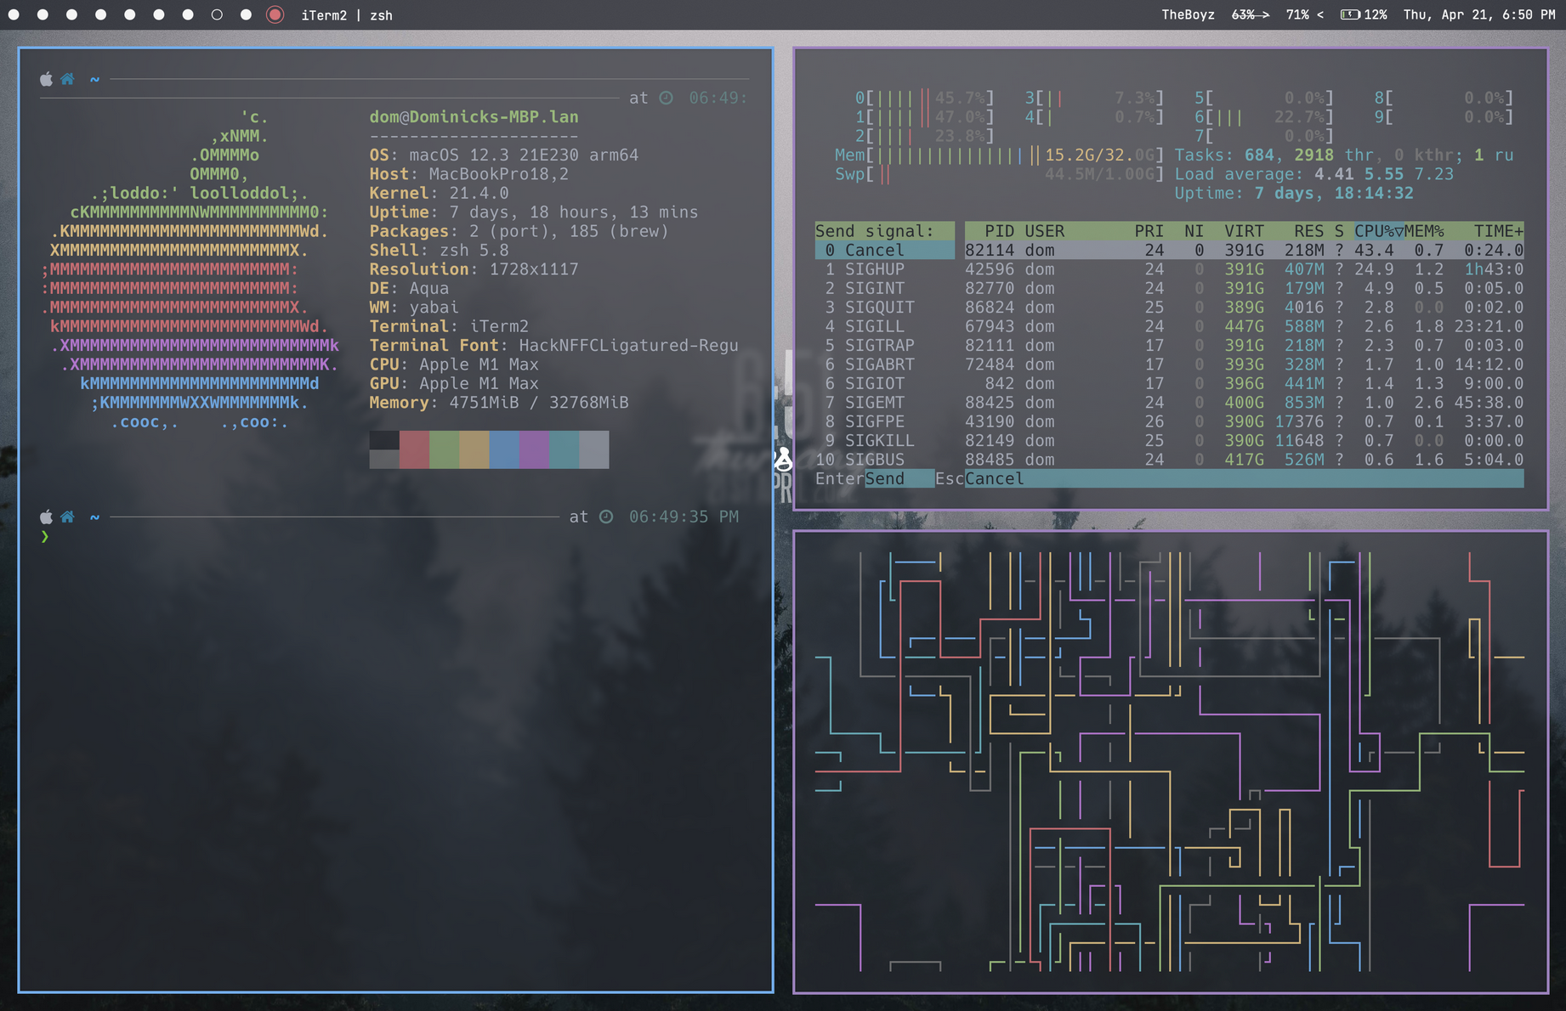Select the SIGINT signal in htop
This screenshot has height=1011, width=1566.
(885, 288)
